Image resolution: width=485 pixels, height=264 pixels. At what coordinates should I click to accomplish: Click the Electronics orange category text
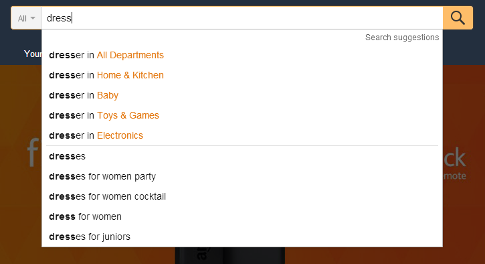coord(120,136)
